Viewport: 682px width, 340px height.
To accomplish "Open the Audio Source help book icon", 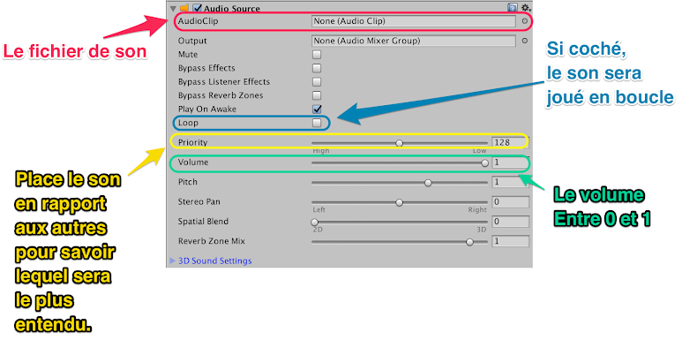I will 513,7.
